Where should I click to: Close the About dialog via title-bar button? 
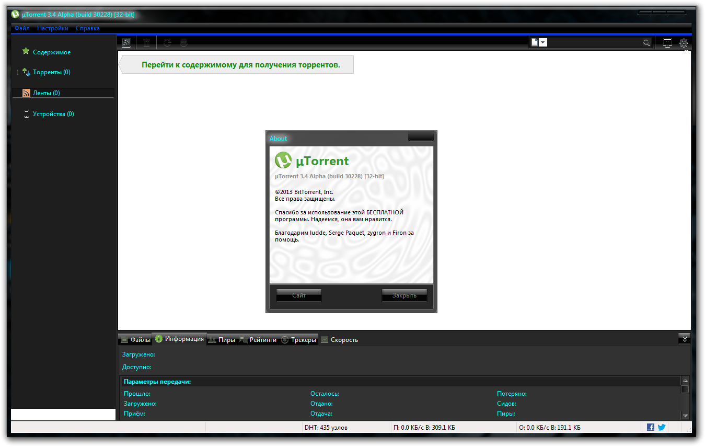tap(421, 137)
